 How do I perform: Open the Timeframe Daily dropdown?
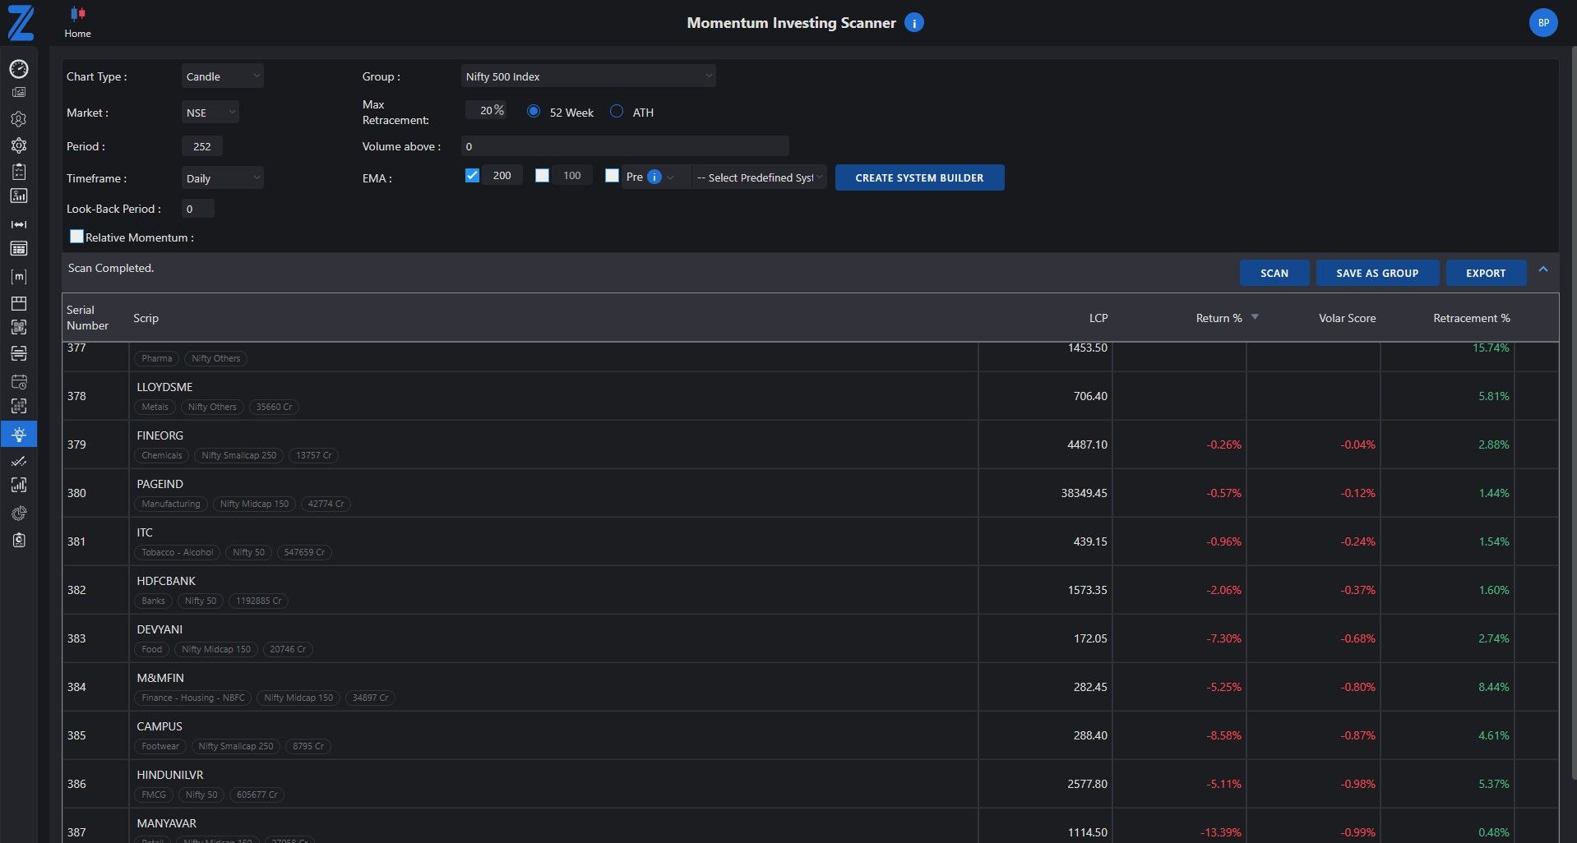pos(222,178)
